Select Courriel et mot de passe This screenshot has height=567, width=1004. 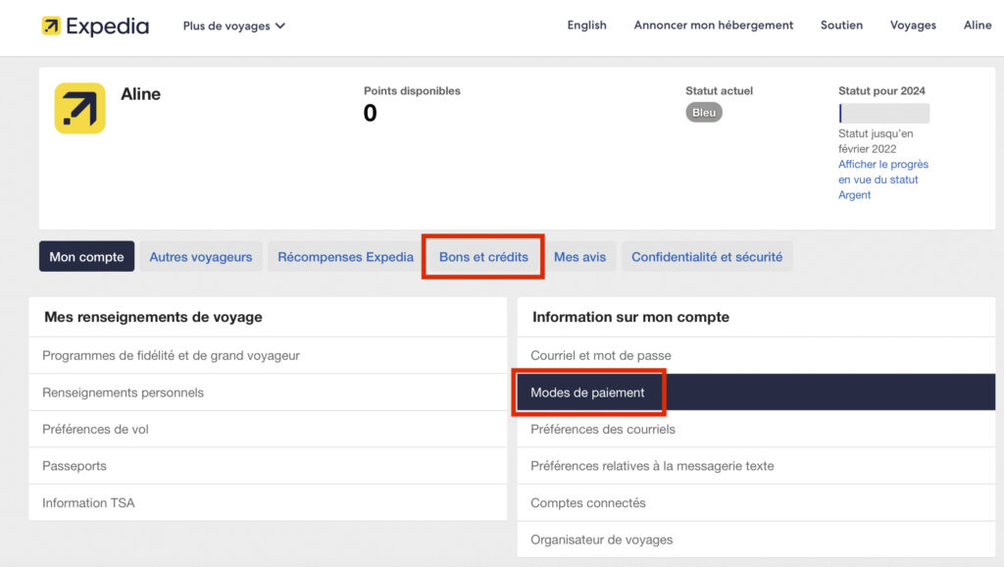[x=600, y=356]
